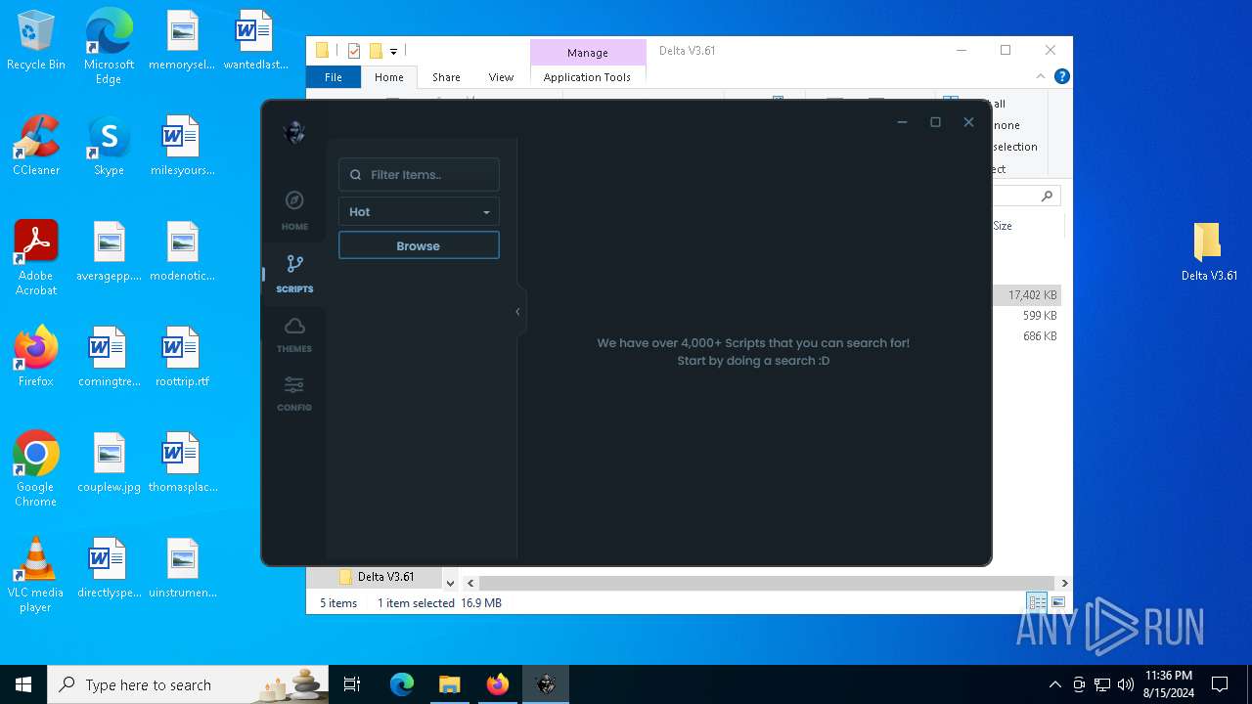Select the Delta V3.61 desktop folder
The width and height of the screenshot is (1252, 704).
(1209, 252)
